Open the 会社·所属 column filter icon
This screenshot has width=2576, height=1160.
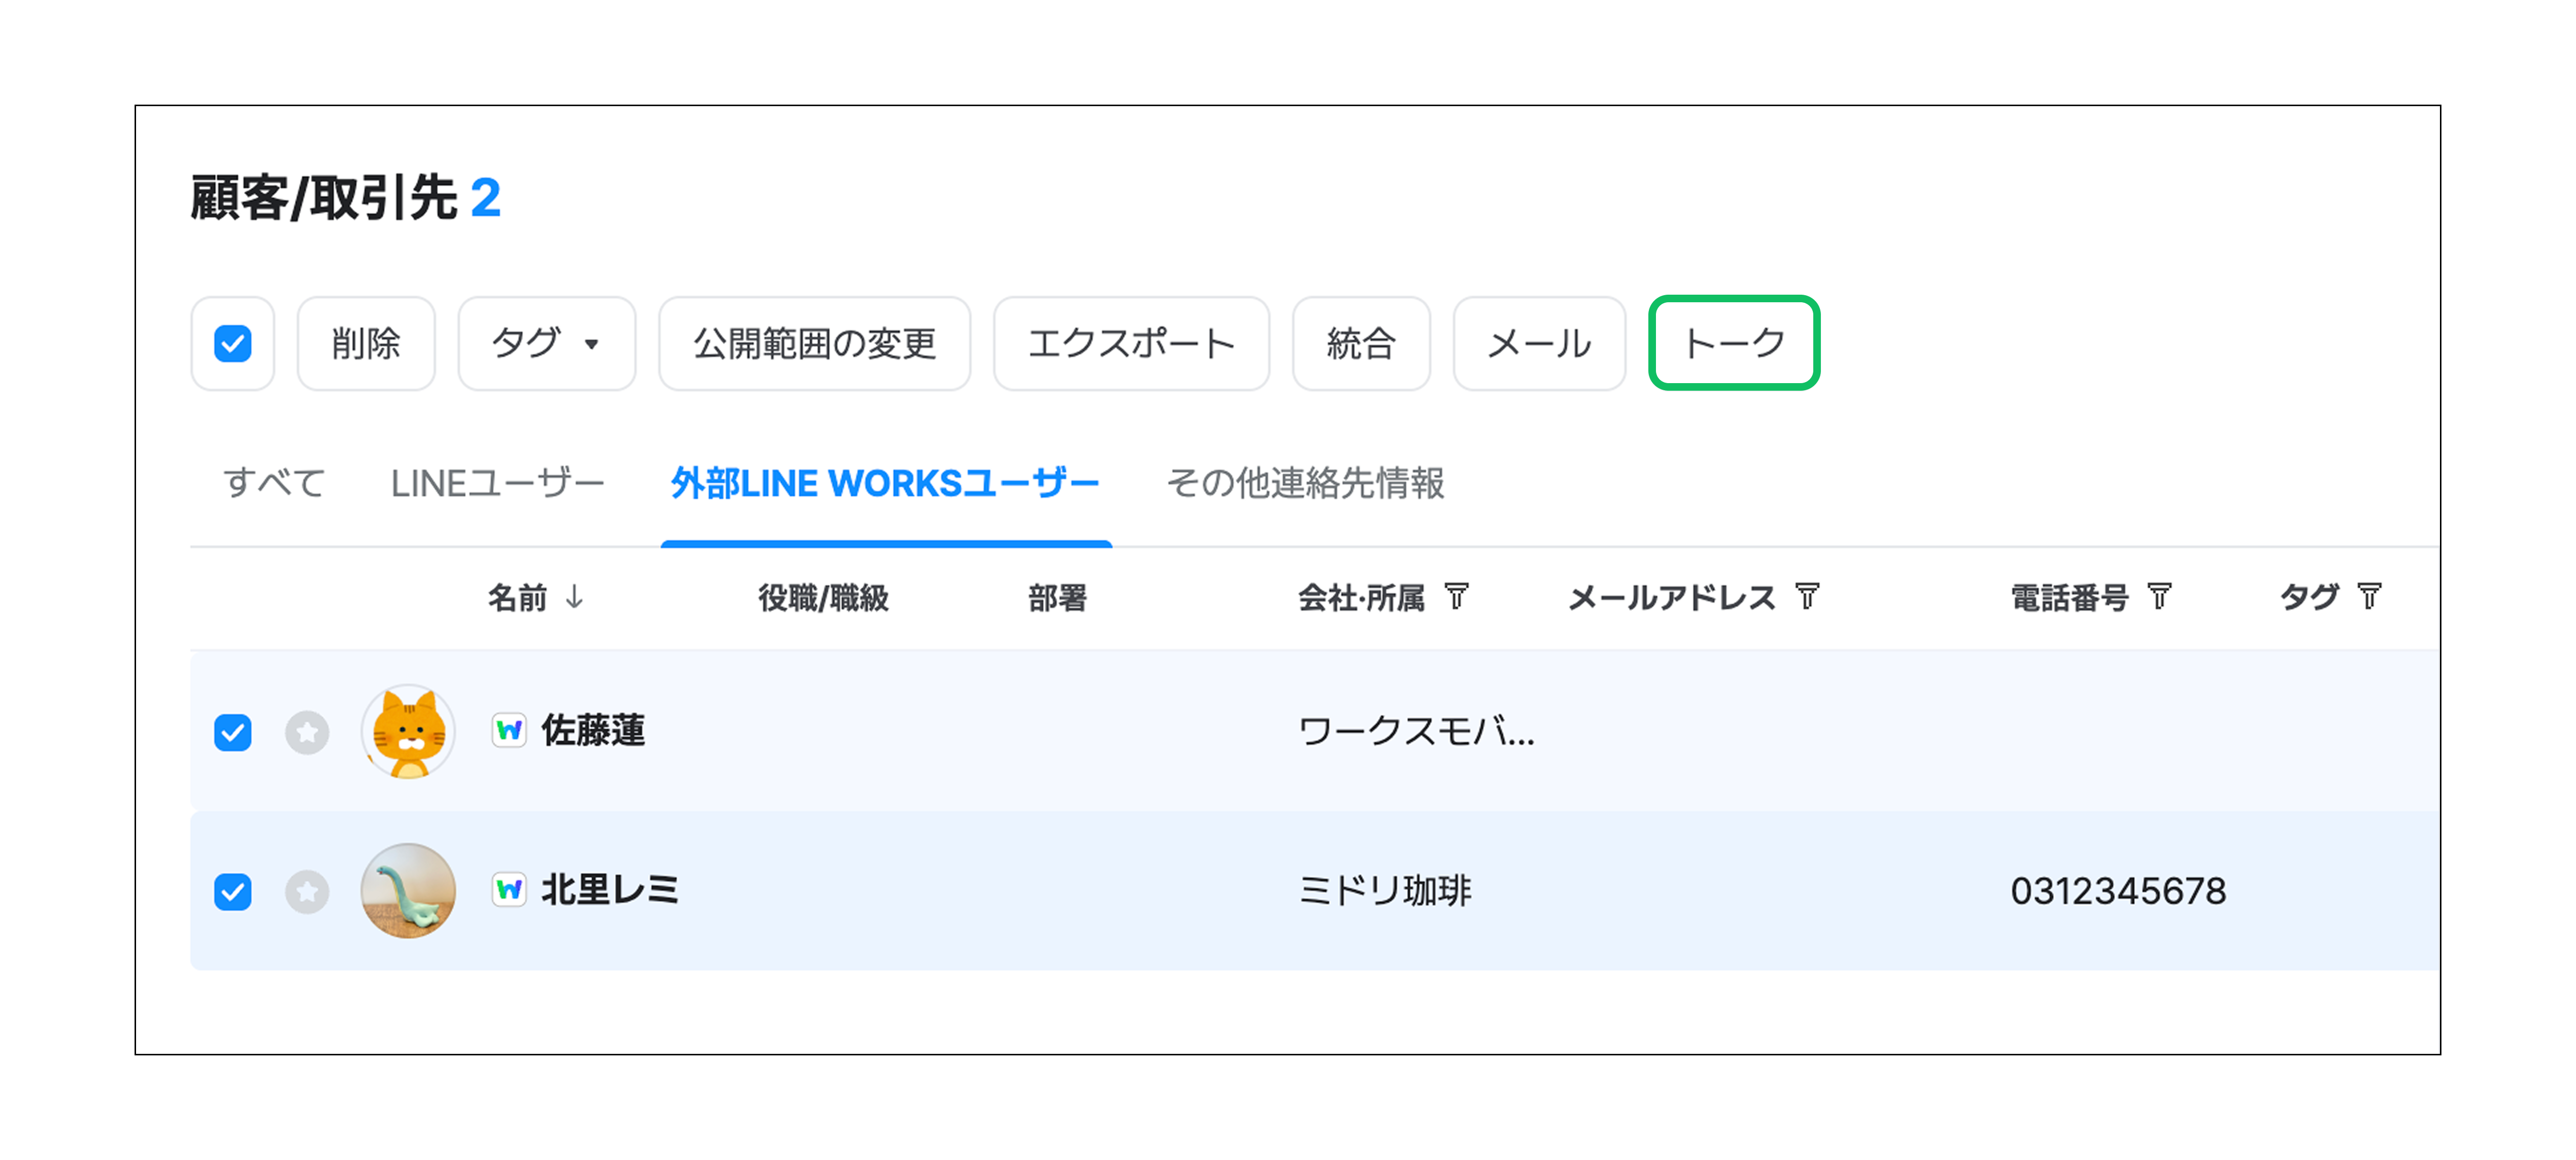(1457, 596)
